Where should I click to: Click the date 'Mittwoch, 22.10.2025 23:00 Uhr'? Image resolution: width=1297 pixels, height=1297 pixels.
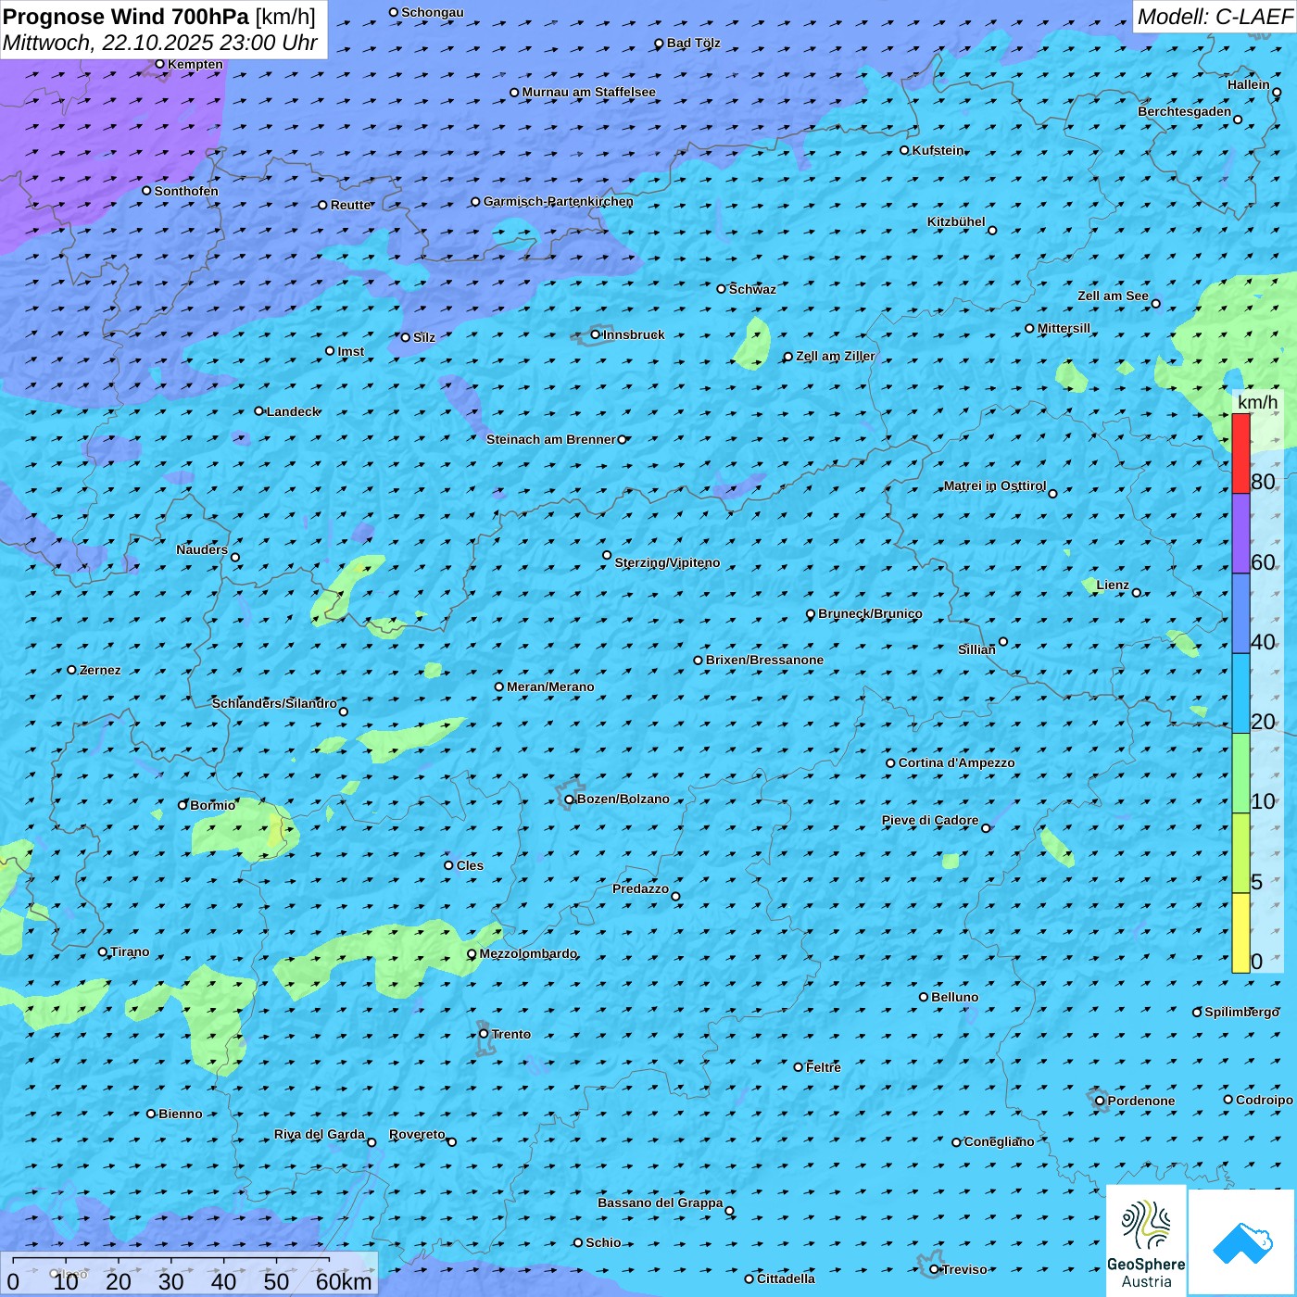tap(160, 43)
